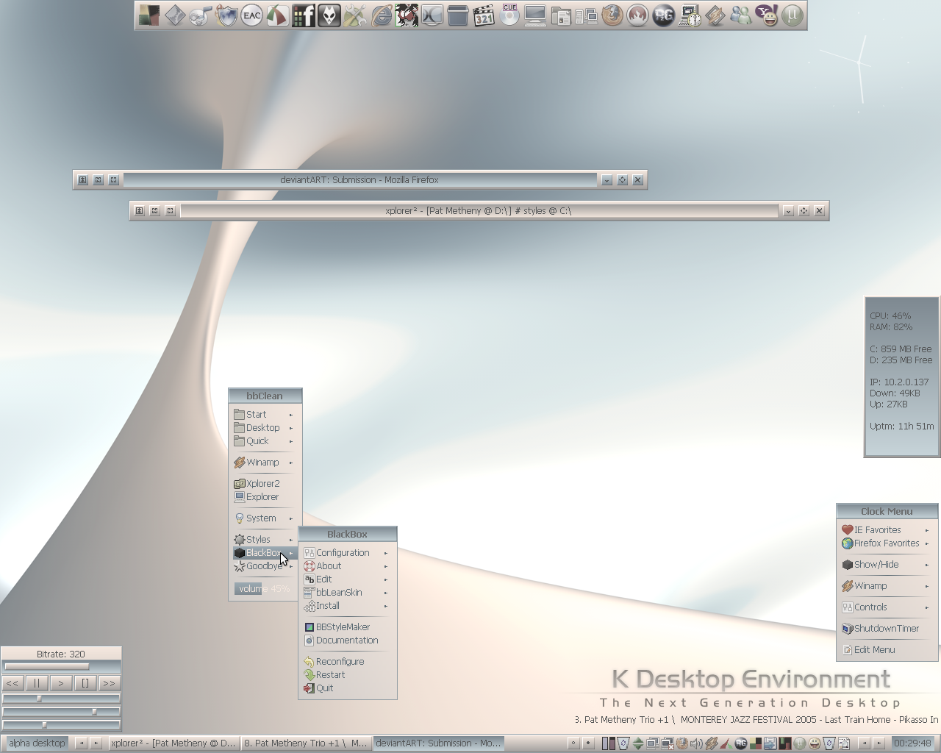The height and width of the screenshot is (753, 941).
Task: Click the CUE disc icon in dock
Action: 509,15
